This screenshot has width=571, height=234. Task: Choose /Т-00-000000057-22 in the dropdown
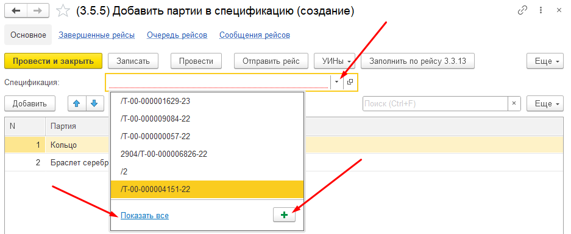(207, 136)
